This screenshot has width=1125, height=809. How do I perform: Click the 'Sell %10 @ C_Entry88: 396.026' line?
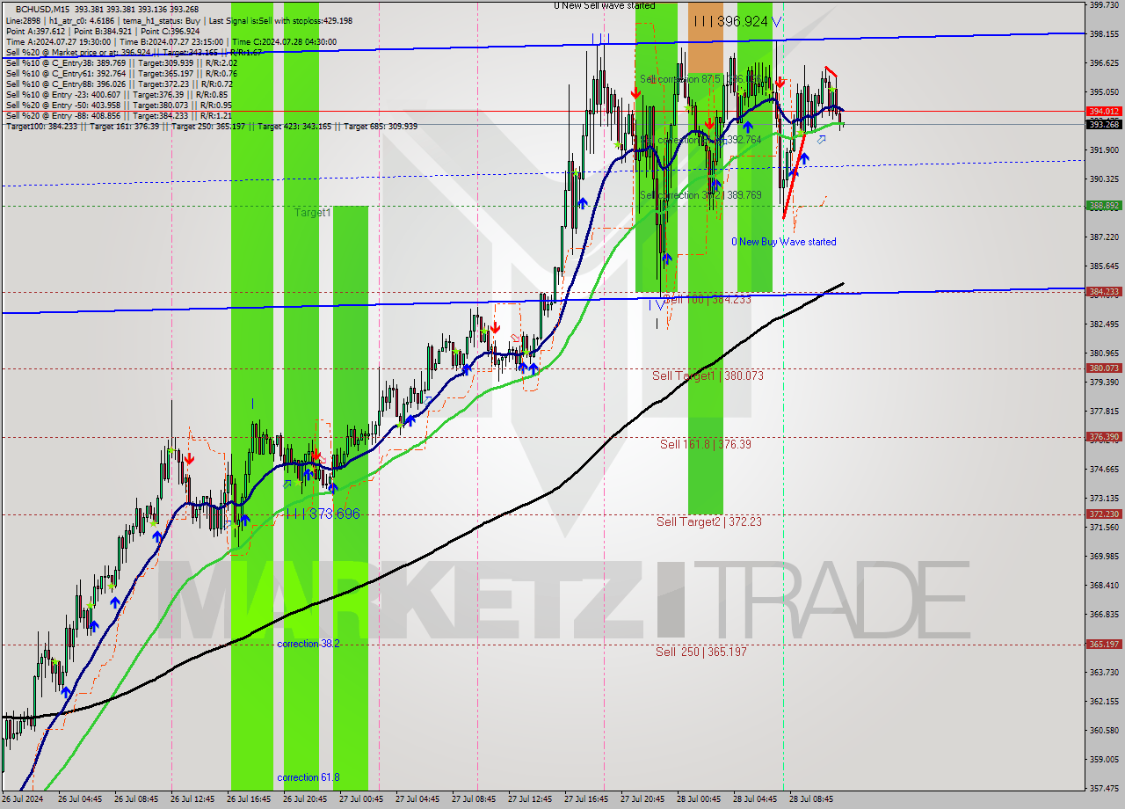point(120,84)
